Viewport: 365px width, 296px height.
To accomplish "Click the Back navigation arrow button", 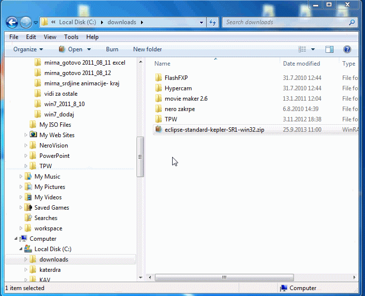I will tap(12, 22).
